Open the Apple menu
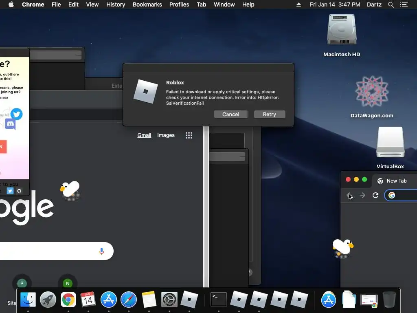 [x=11, y=4]
